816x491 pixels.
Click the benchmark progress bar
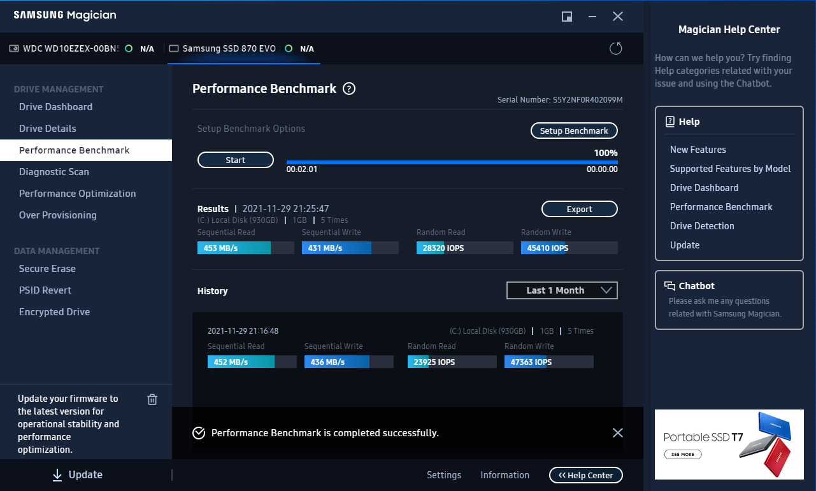452,162
